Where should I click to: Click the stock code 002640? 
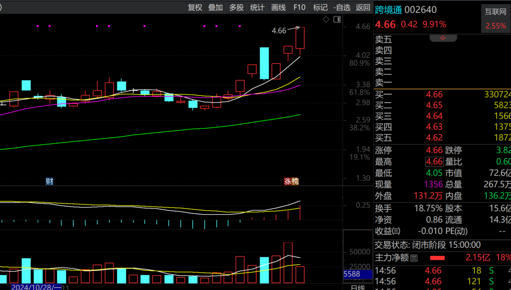420,10
